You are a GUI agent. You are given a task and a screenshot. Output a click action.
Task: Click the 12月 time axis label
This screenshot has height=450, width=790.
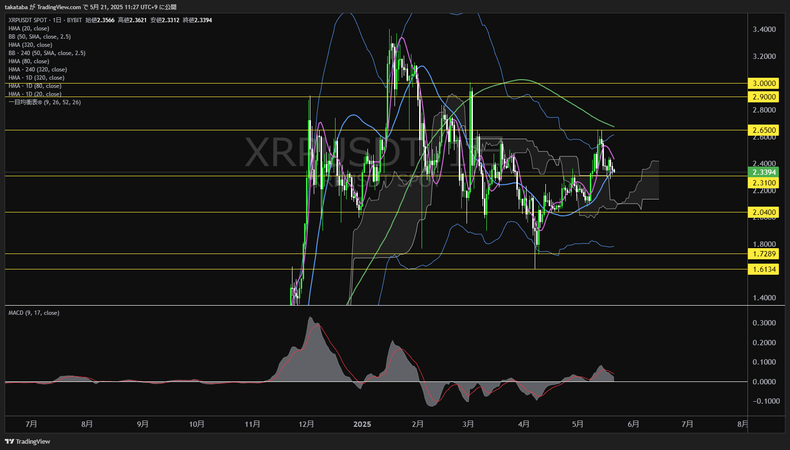307,424
